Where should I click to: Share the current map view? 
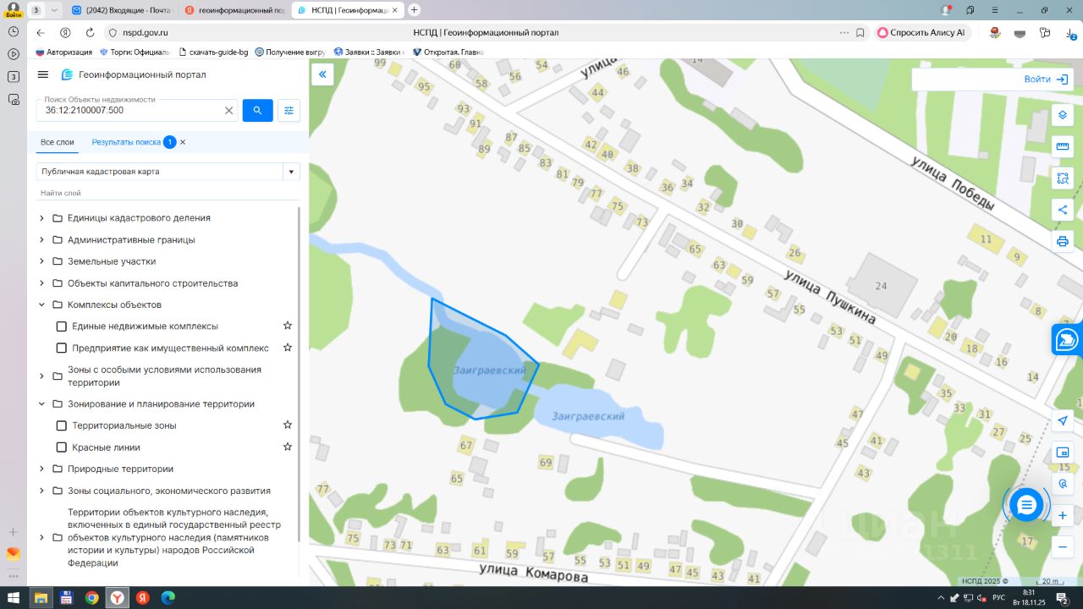coord(1063,210)
